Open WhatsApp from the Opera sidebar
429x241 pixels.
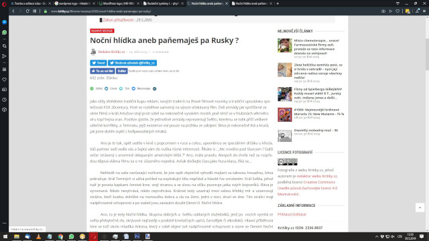click(5, 33)
